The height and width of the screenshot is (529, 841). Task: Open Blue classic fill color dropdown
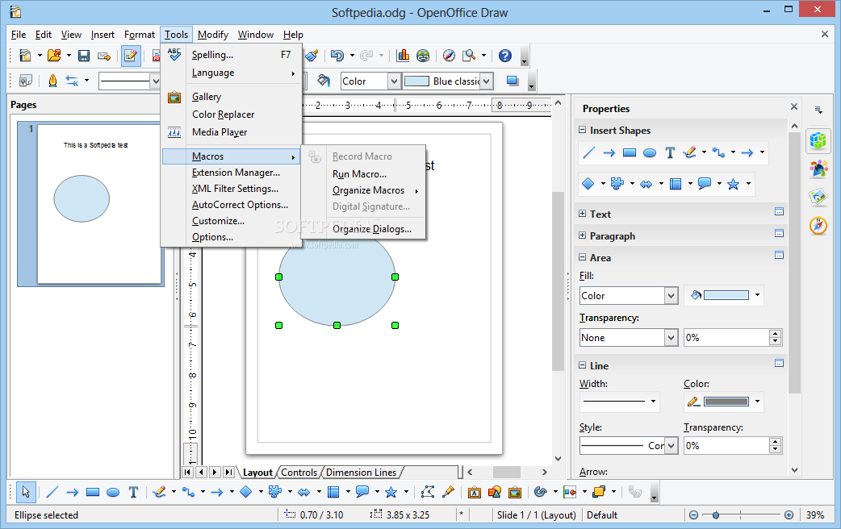tap(486, 81)
